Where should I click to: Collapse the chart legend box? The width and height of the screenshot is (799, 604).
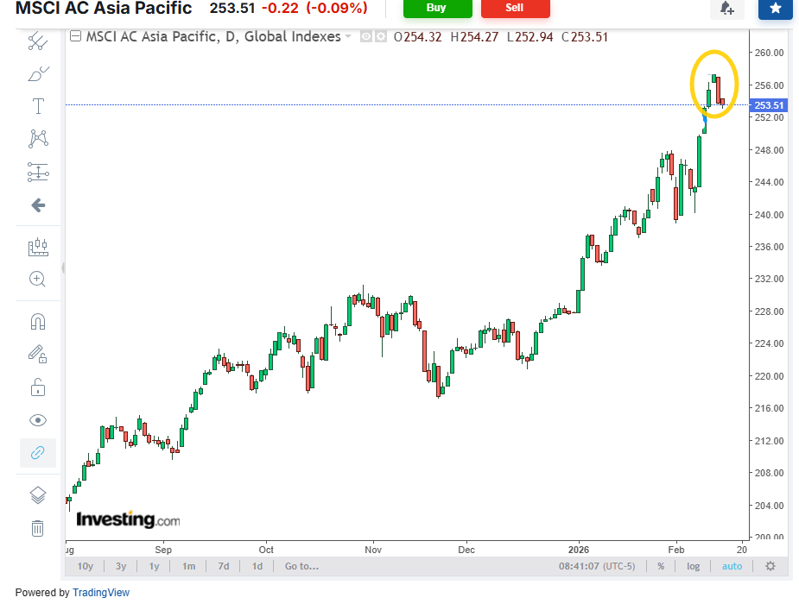point(75,36)
